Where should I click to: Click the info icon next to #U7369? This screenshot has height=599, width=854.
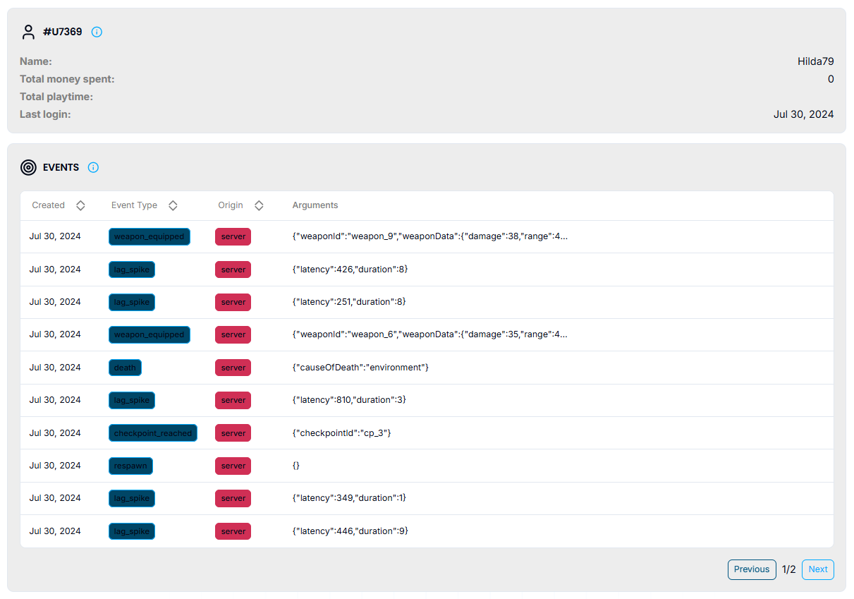pos(97,32)
